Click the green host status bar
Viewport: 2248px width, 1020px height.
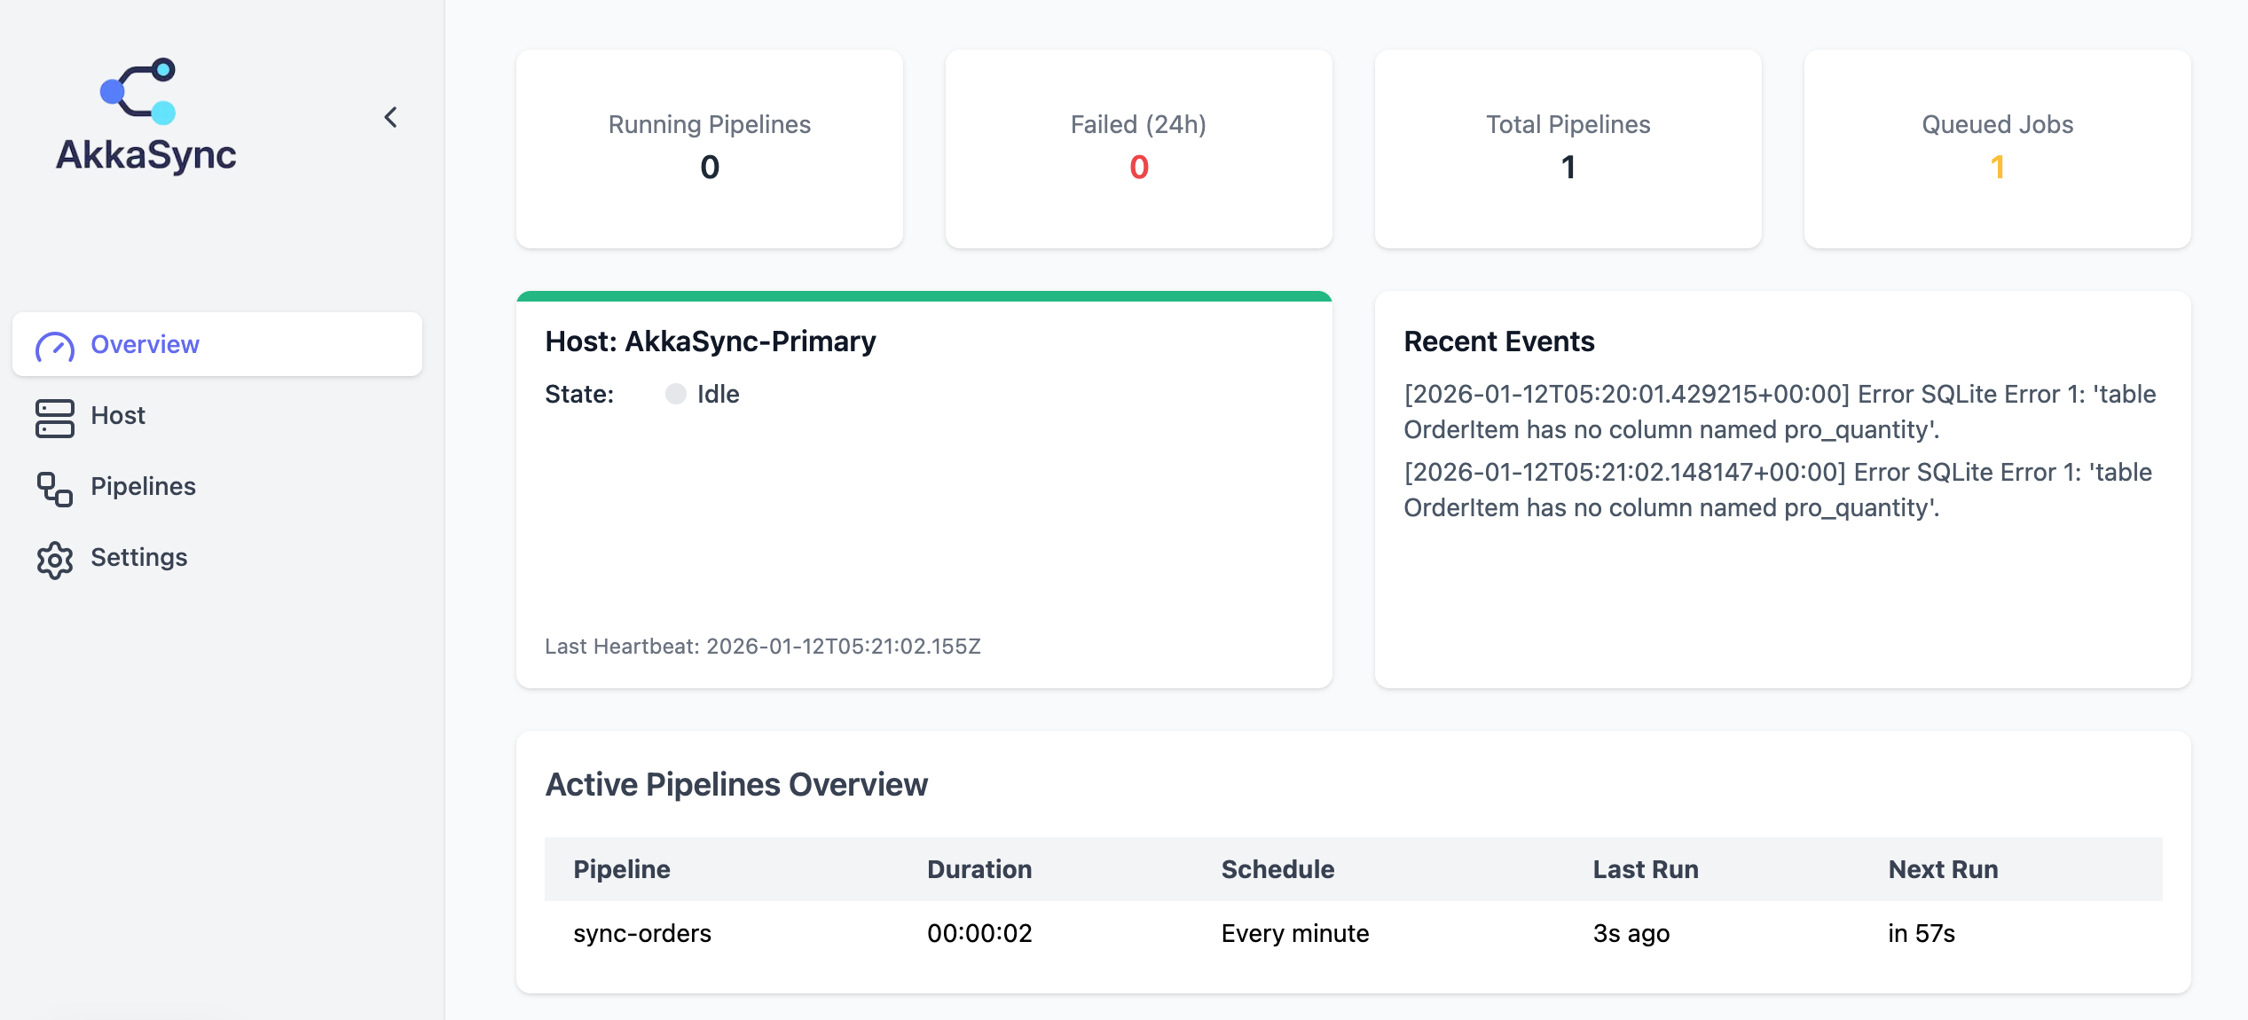tap(924, 296)
